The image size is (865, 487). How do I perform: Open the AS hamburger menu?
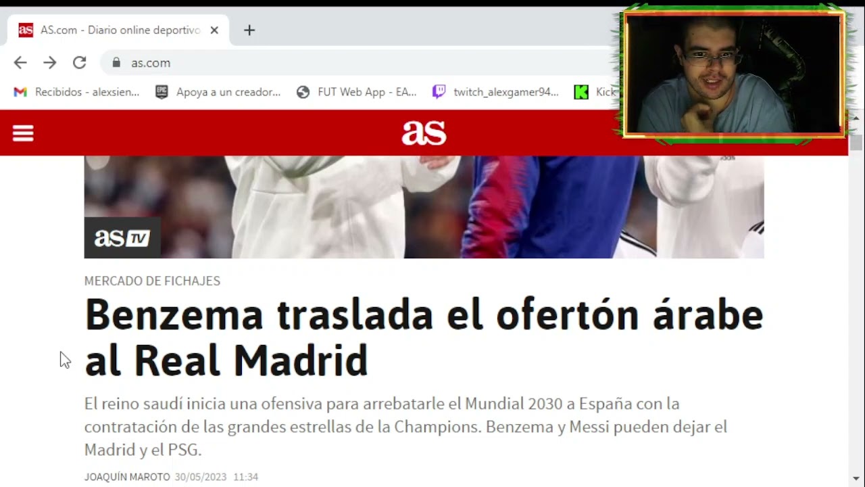coord(23,133)
